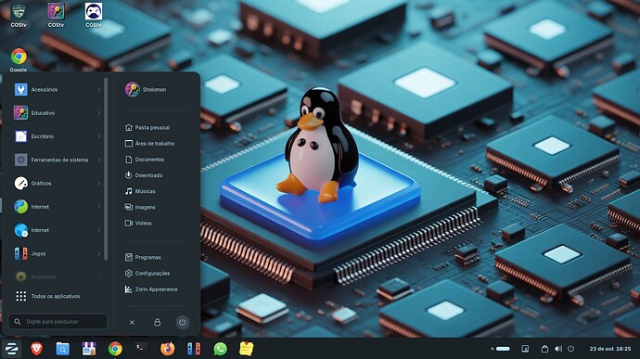This screenshot has height=359, width=640.
Task: Click the volume speaker icon in the tray
Action: pos(558,349)
